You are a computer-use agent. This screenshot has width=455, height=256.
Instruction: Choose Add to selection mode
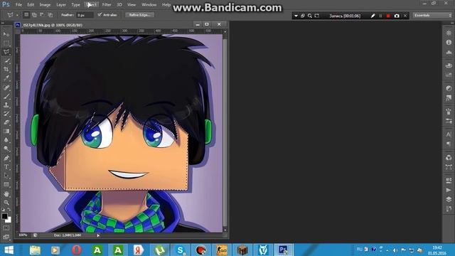coord(34,15)
